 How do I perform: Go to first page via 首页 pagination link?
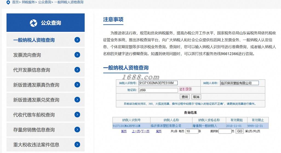point(124,131)
